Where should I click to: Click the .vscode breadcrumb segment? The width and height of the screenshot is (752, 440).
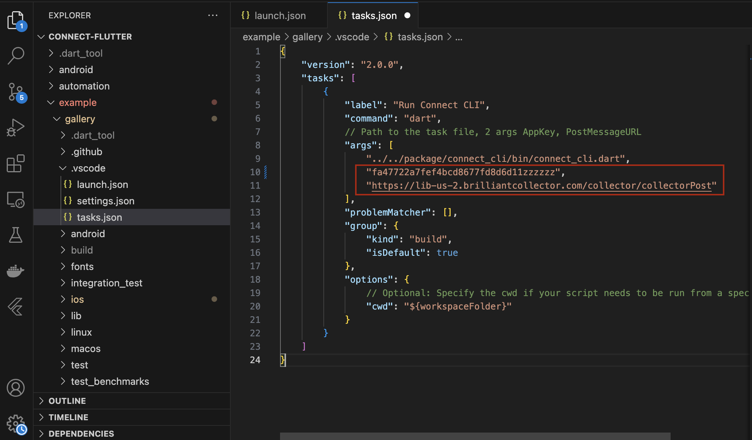(x=352, y=37)
